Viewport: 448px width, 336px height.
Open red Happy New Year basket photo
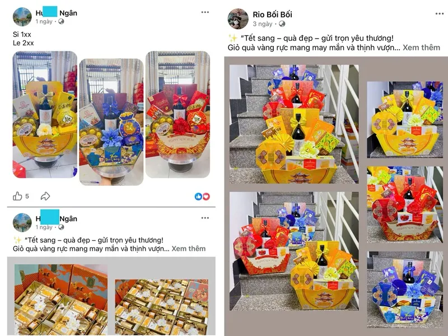click(x=178, y=115)
